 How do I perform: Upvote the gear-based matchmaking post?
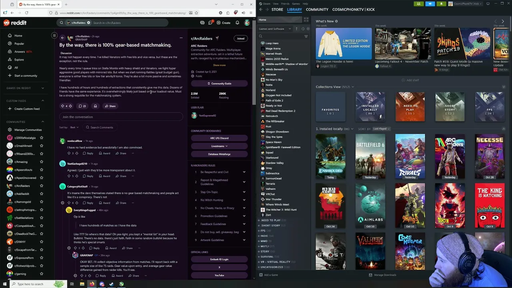click(x=62, y=106)
